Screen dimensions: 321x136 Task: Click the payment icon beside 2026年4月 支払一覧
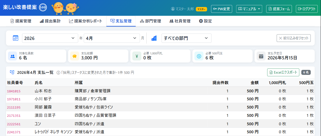pos(12,72)
